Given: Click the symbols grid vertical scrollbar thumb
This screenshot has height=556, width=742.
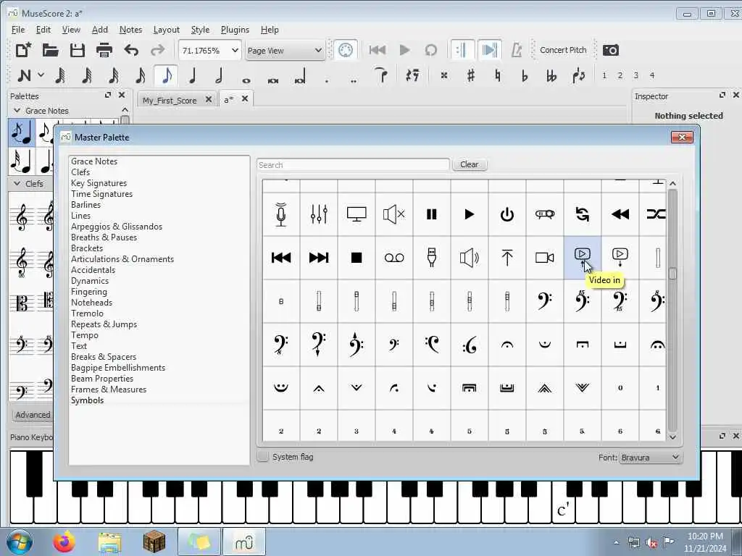Looking at the screenshot, I should pos(672,273).
